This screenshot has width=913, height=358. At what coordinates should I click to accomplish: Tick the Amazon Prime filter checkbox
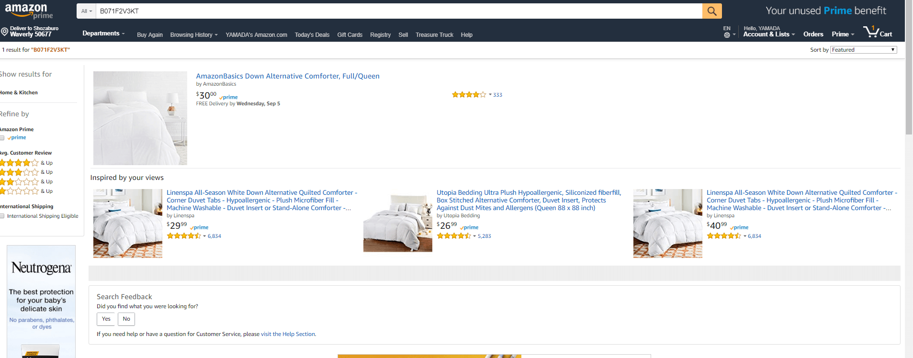click(x=2, y=138)
